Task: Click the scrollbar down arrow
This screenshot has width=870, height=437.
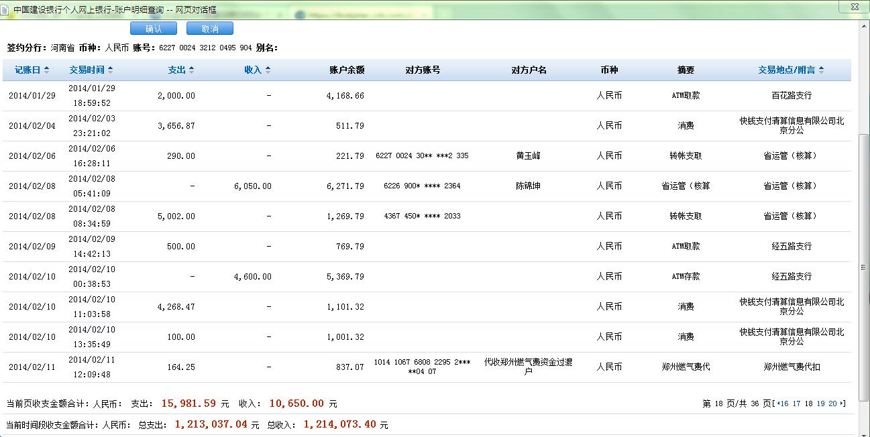Action: point(864,431)
